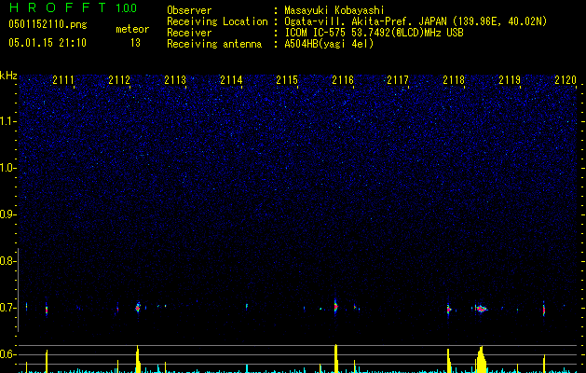The width and height of the screenshot is (586, 373).
Task: Click the 2111 time marker
Action: [x=63, y=79]
